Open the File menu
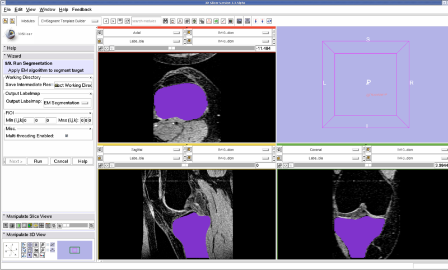This screenshot has width=448, height=270. click(x=7, y=10)
